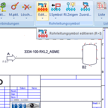
Task: Click the Zuord... assignment icon
Action: click(x=85, y=7)
